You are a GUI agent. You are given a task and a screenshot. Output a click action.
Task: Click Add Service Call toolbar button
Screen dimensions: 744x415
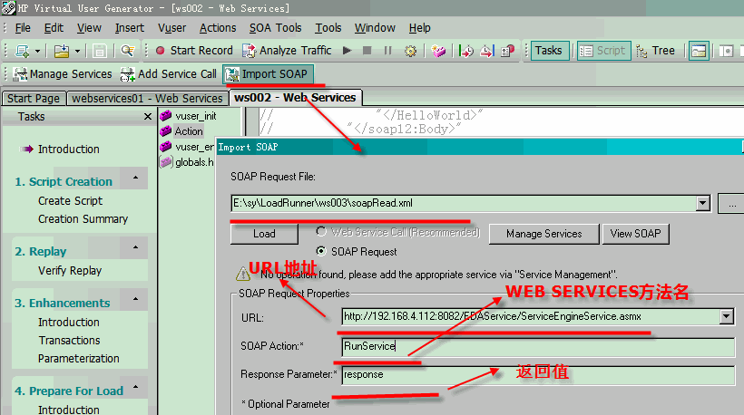(169, 74)
